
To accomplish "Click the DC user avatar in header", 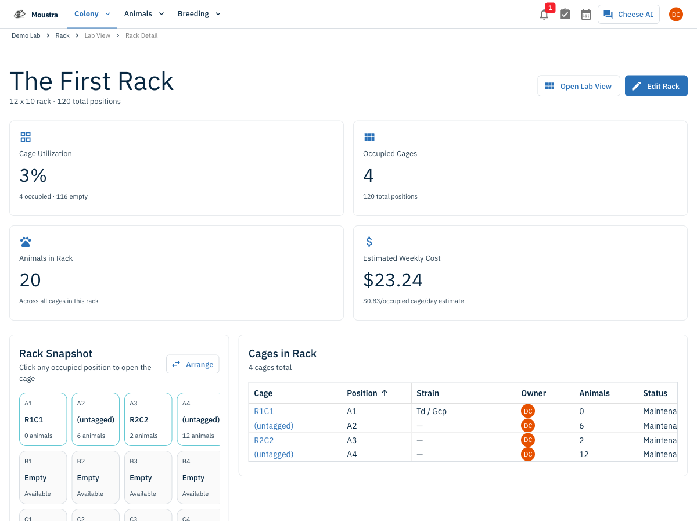I will [x=676, y=14].
